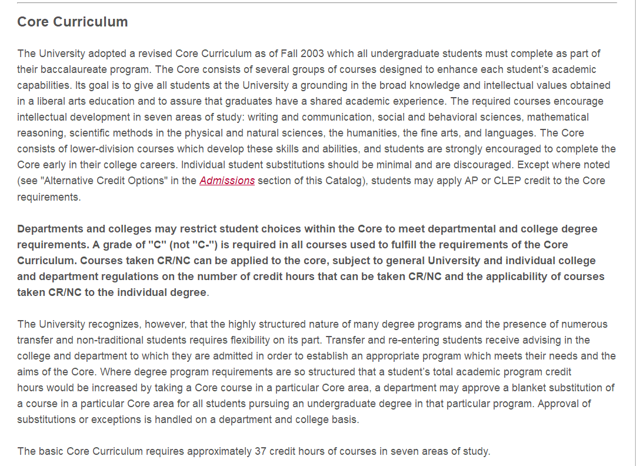Click the sentence about 37 credit hours
The width and height of the screenshot is (636, 466).
point(253,451)
